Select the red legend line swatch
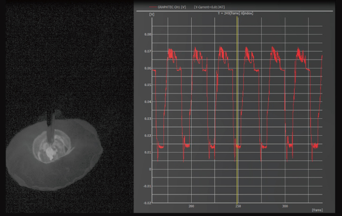The height and width of the screenshot is (216, 342). 154,8
